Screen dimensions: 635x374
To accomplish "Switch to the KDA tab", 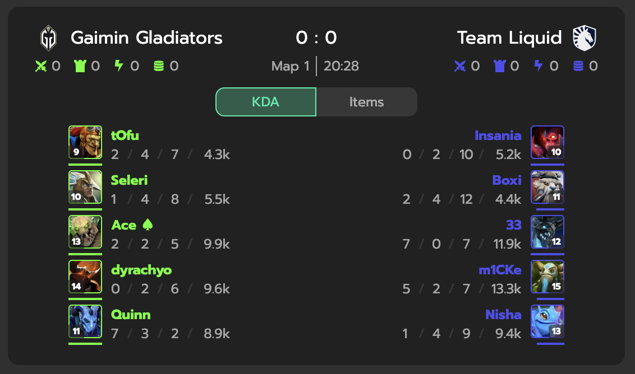I will click(x=266, y=102).
